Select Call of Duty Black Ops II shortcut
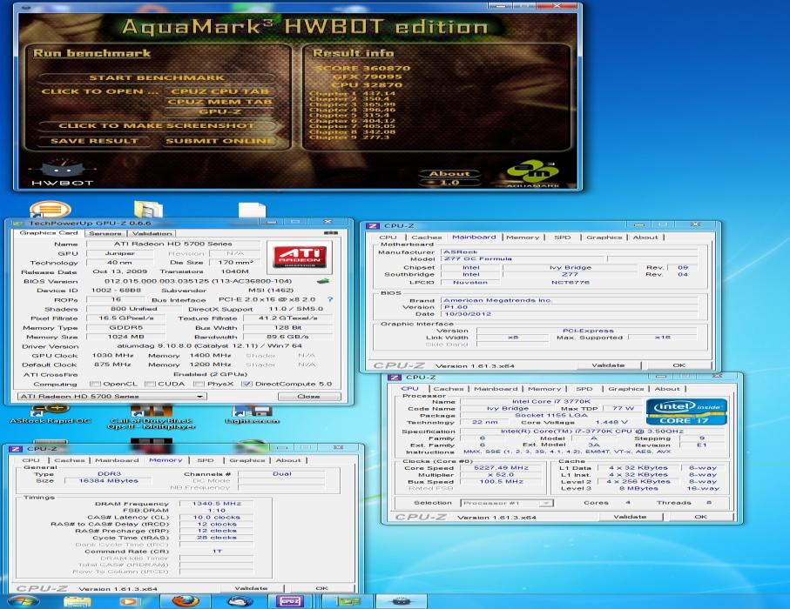Screen dimensions: 790x609 pyautogui.click(x=152, y=418)
